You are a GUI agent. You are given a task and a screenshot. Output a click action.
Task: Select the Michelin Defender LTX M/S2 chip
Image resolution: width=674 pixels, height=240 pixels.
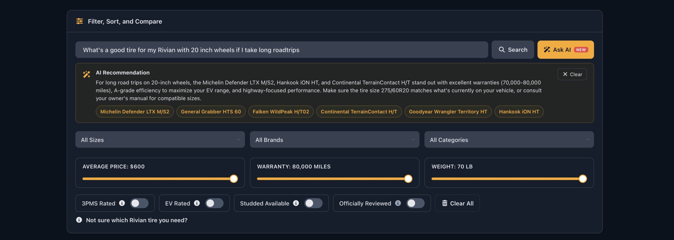point(135,111)
